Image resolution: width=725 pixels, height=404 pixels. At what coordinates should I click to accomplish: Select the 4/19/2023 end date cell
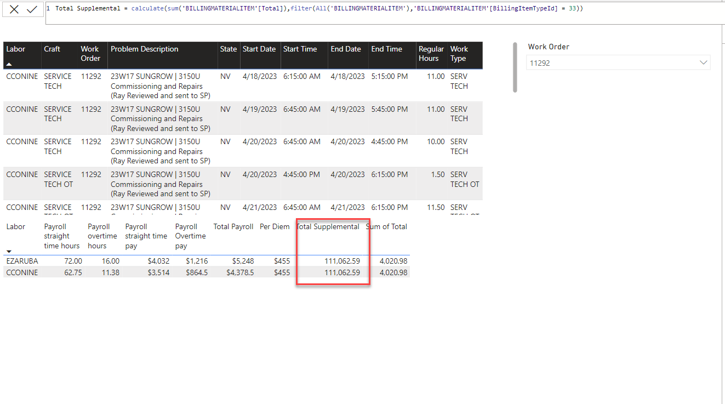tap(347, 109)
